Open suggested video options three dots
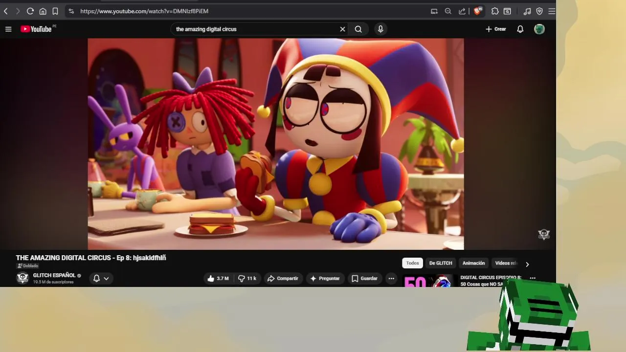 point(533,278)
